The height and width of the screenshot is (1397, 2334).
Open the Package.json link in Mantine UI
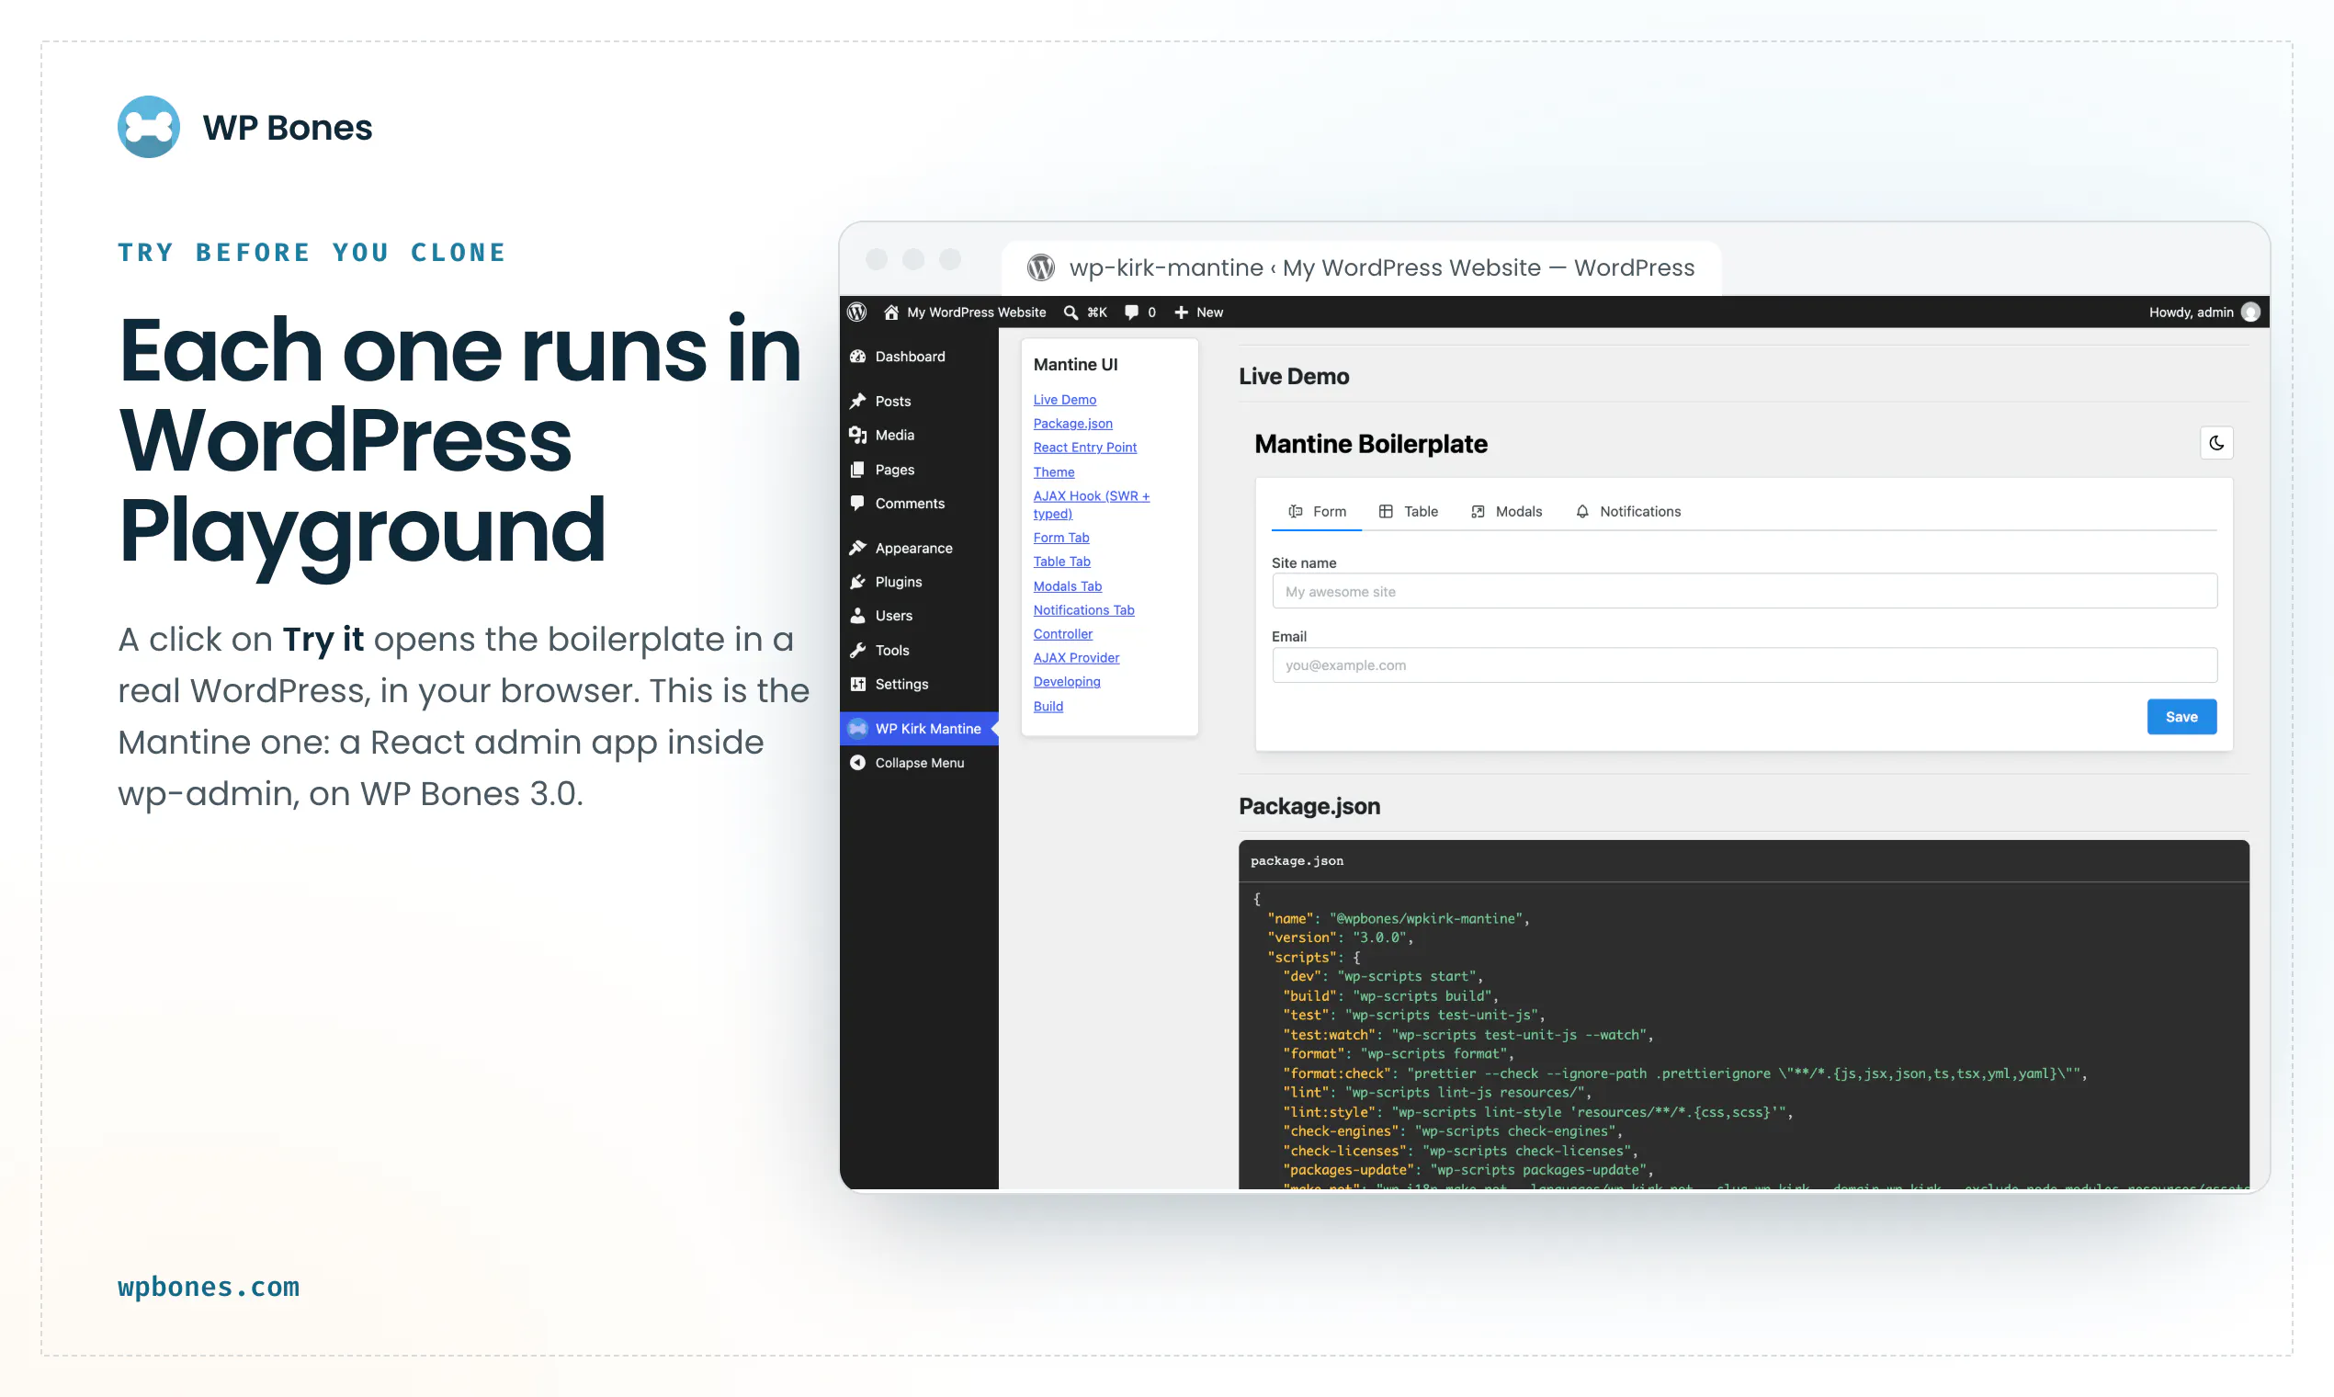tap(1073, 424)
